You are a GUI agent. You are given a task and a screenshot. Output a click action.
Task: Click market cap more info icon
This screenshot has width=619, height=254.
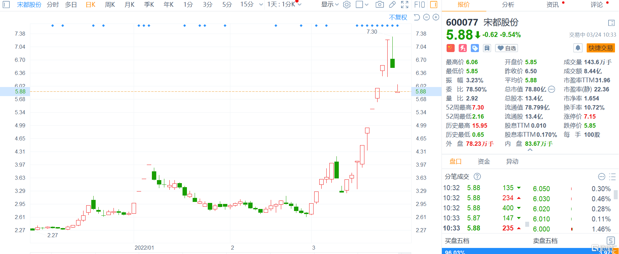pos(552,89)
